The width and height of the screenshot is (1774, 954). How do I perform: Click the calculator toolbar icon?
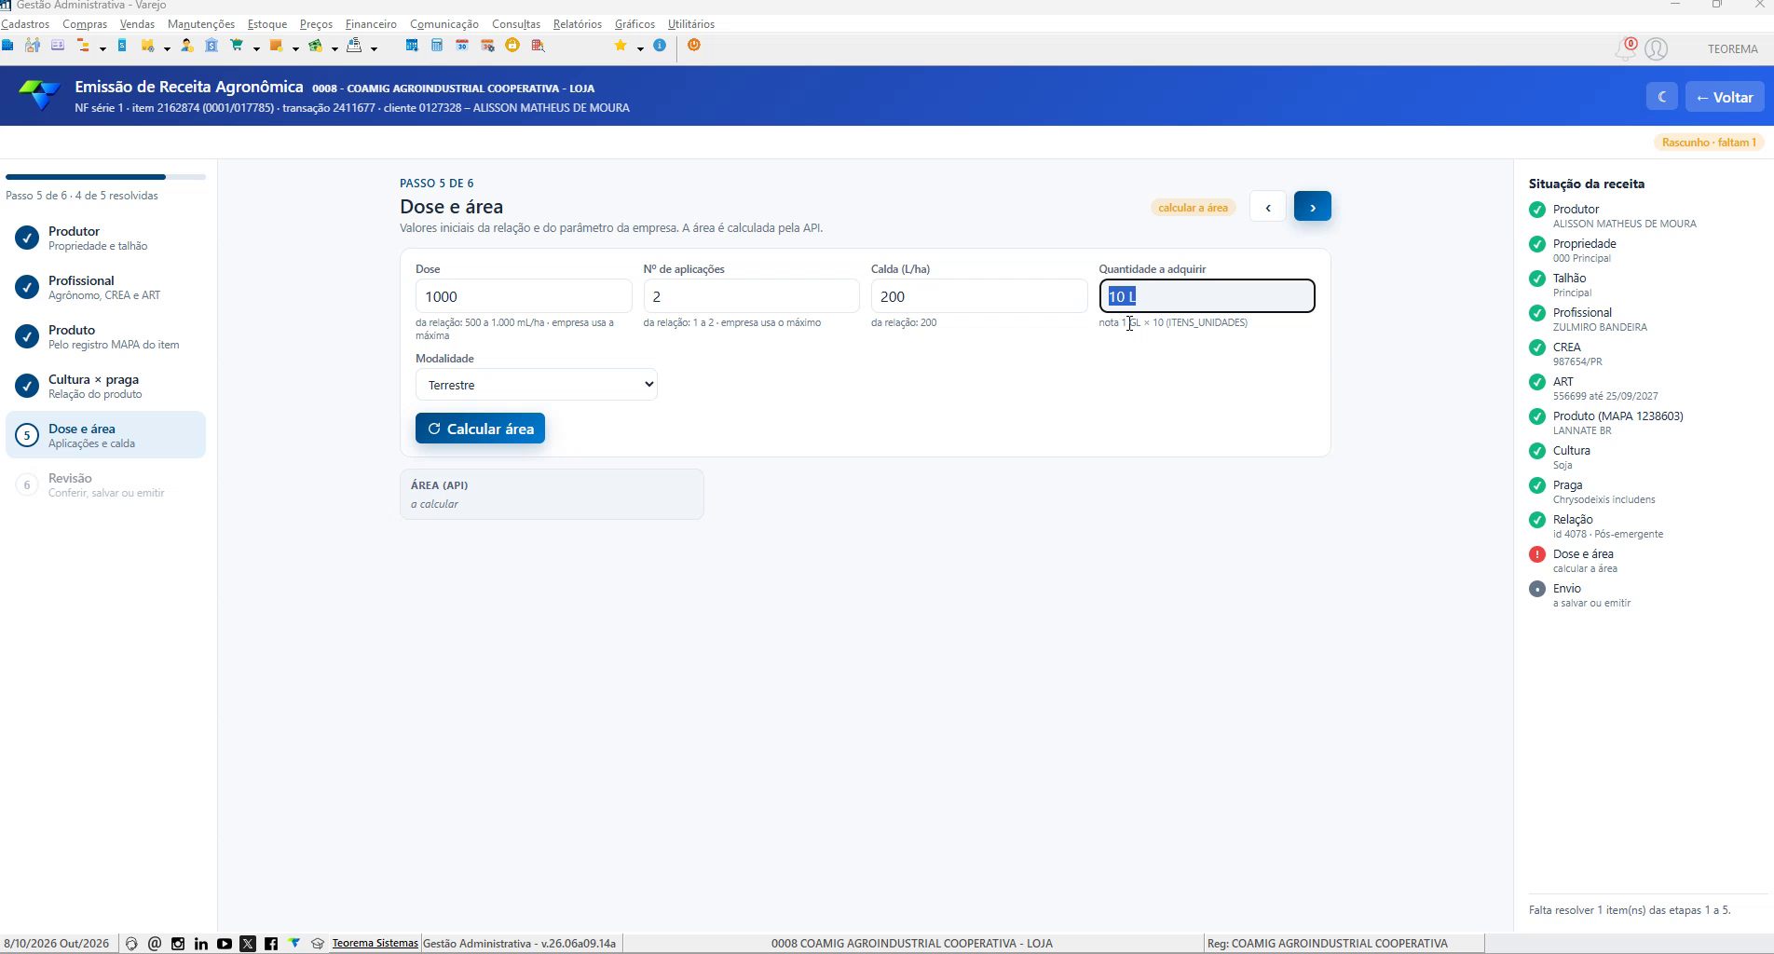tap(437, 46)
